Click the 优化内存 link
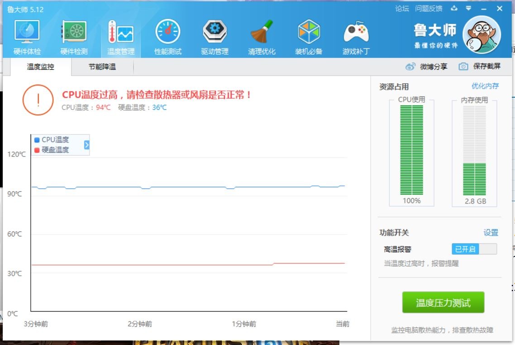The height and width of the screenshot is (345, 515). coord(485,86)
